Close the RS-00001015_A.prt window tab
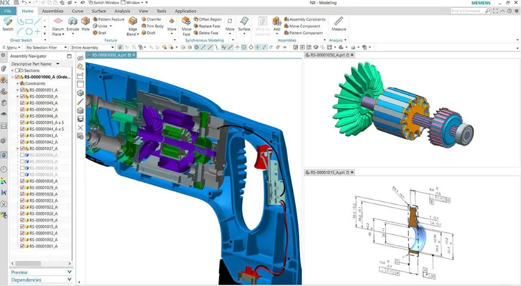This screenshot has width=521, height=286. tap(352, 173)
